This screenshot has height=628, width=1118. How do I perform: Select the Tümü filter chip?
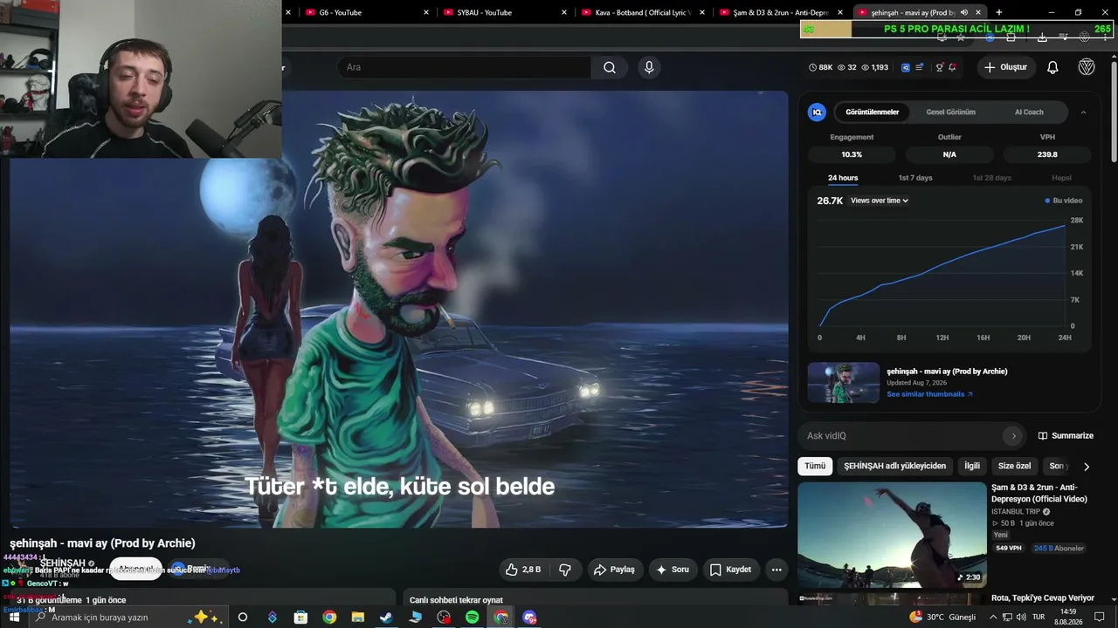(815, 466)
